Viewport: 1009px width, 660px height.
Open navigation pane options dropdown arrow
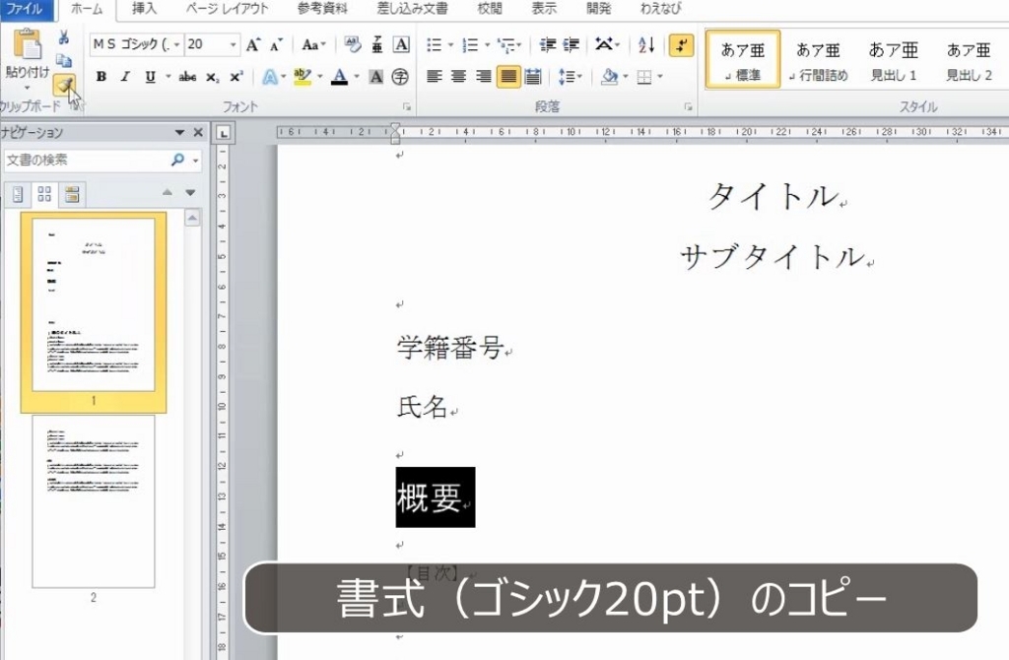pos(179,133)
